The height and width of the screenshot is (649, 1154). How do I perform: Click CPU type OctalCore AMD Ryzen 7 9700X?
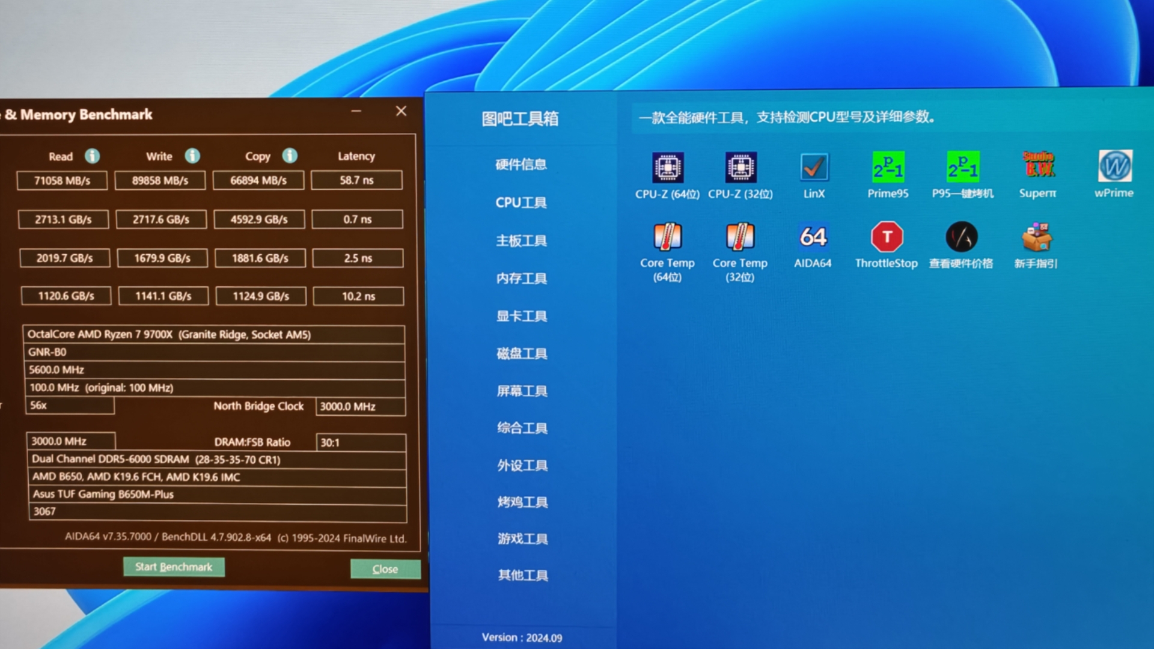pos(213,335)
